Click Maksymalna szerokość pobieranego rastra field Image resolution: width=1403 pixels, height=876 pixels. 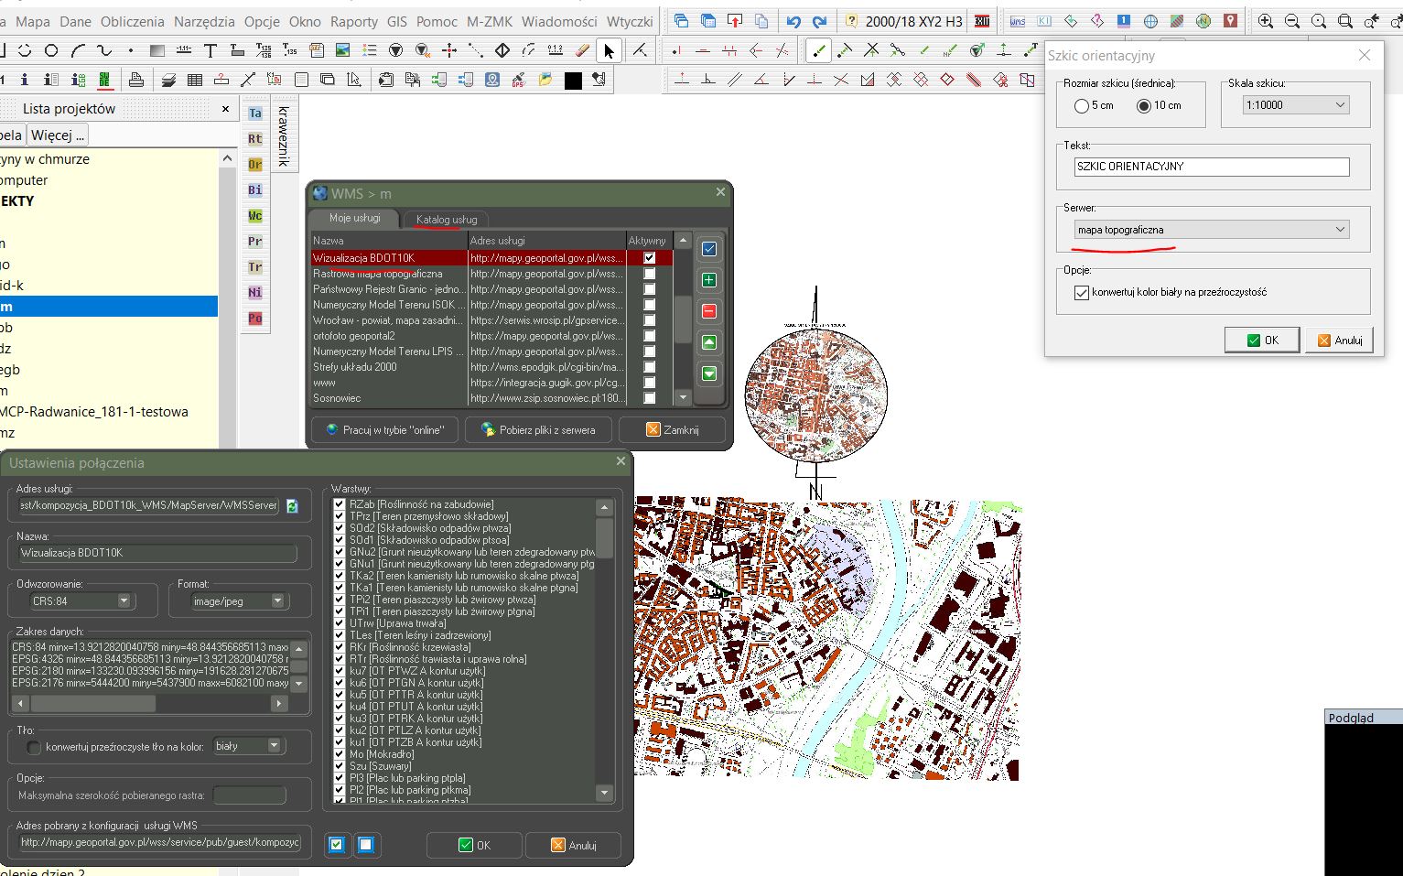250,795
